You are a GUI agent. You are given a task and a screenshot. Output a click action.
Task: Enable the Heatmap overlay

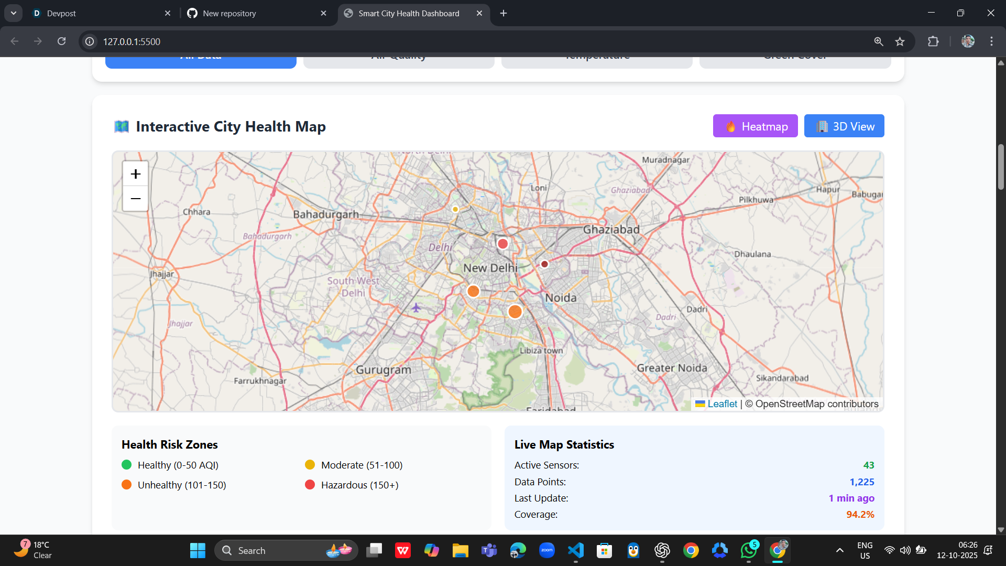coord(755,126)
